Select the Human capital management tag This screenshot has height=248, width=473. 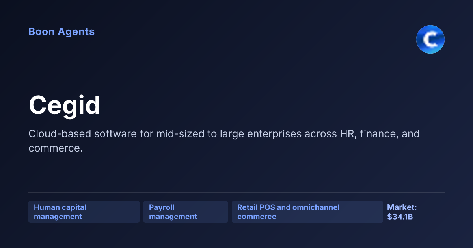click(x=84, y=212)
